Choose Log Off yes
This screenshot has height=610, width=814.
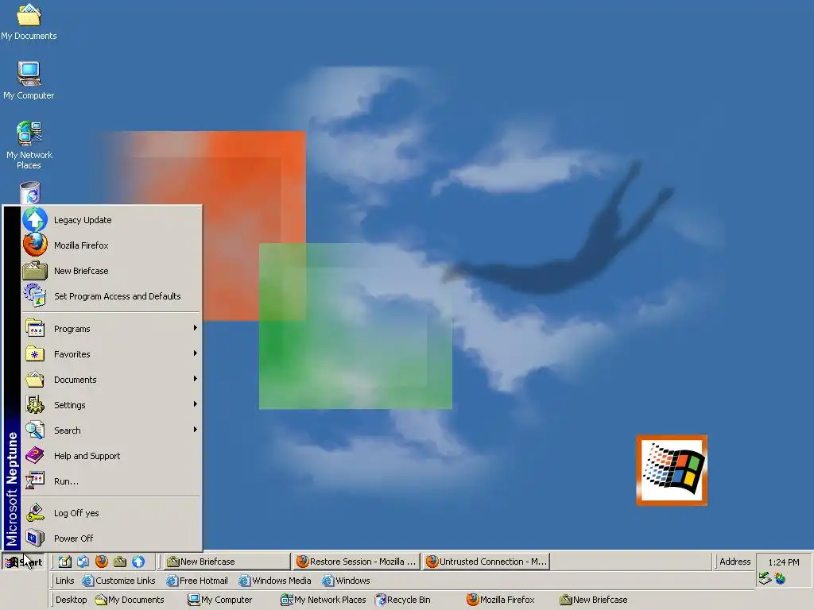pos(111,513)
